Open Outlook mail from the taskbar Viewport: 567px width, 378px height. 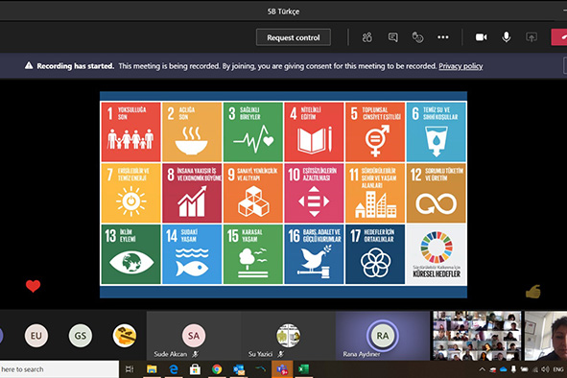[239, 369]
